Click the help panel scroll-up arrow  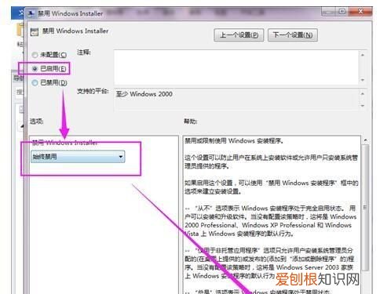(366, 140)
